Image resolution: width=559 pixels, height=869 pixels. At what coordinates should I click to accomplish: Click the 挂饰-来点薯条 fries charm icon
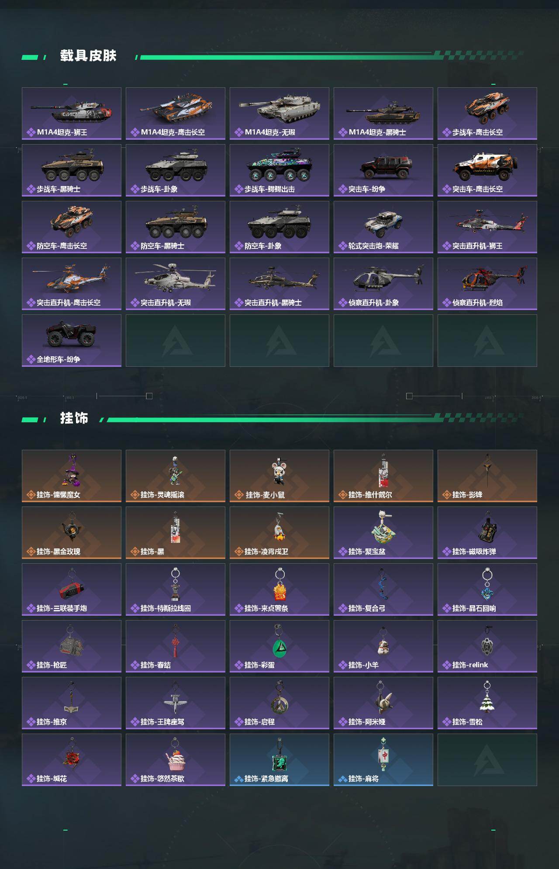(279, 584)
